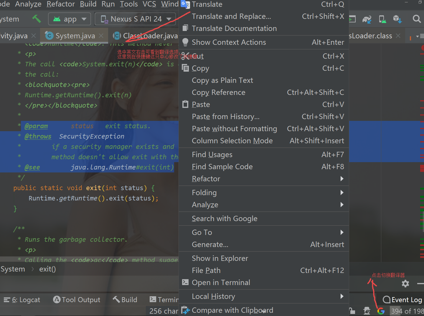This screenshot has height=316, width=424.
Task: Click the @throws Javadoc tag
Action: (38, 136)
